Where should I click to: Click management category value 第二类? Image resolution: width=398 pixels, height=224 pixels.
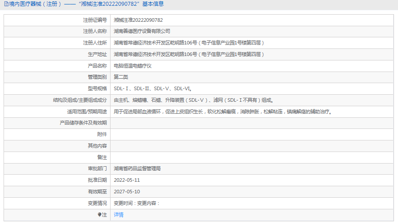point(121,77)
